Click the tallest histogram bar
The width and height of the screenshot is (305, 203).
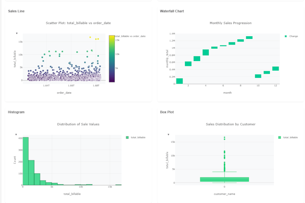coord(26,161)
